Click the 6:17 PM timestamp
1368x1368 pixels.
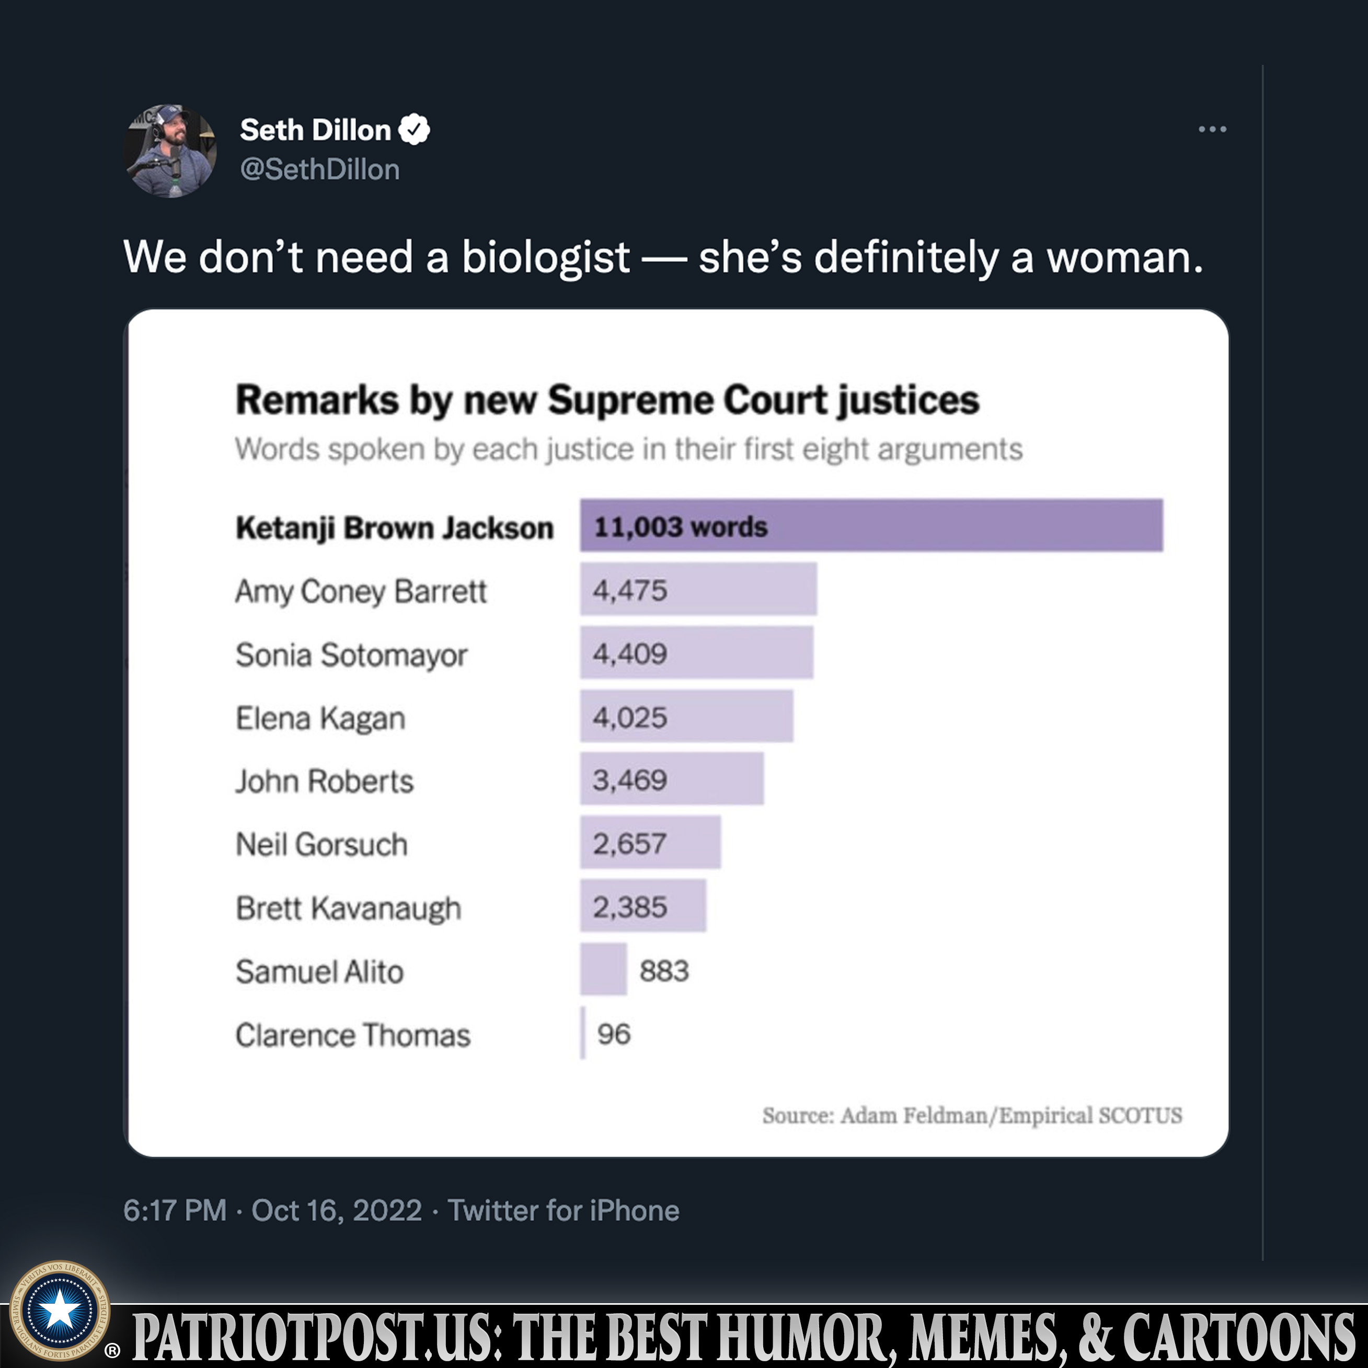point(175,1211)
